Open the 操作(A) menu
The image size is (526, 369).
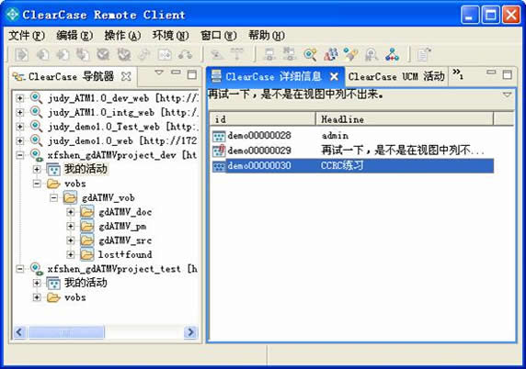coord(122,36)
